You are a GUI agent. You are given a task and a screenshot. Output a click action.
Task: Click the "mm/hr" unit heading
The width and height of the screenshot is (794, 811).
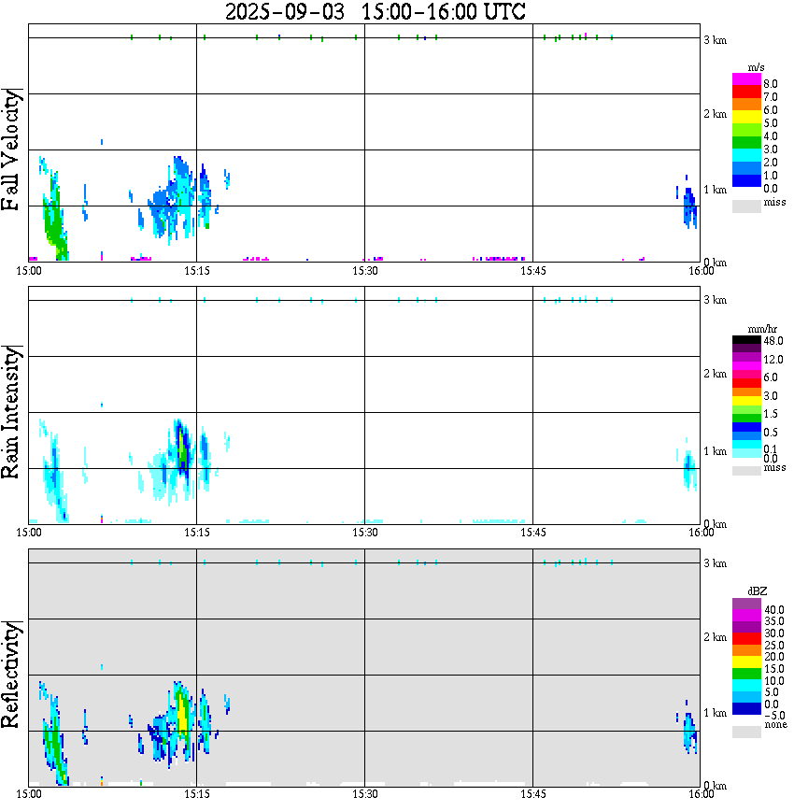click(762, 330)
